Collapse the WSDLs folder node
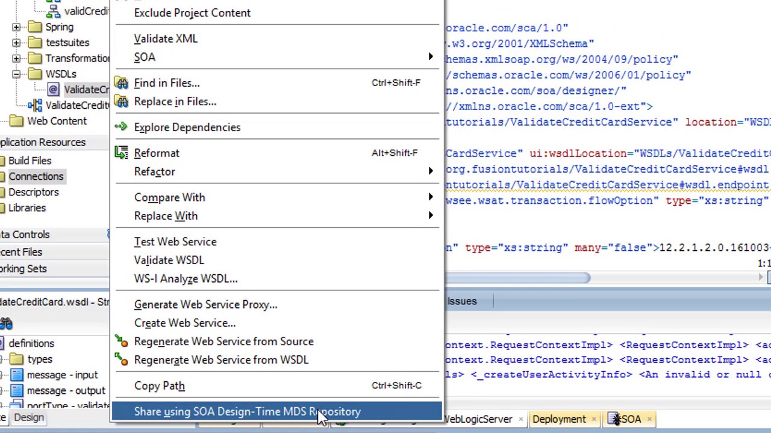771x433 pixels. (x=16, y=74)
